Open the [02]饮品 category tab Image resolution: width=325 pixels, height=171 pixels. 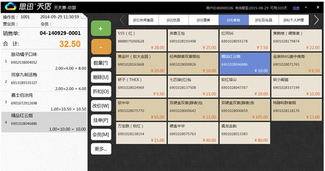click(x=173, y=20)
